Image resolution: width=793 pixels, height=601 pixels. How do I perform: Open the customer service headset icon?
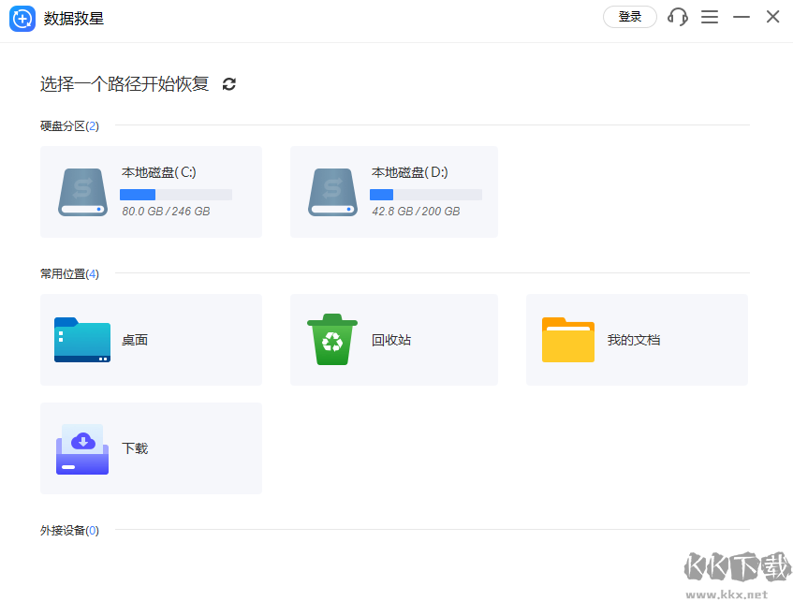tap(678, 17)
